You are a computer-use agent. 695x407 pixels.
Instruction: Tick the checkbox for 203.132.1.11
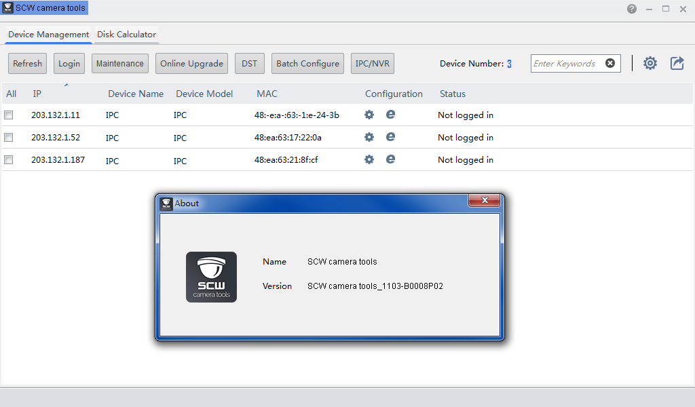point(8,115)
